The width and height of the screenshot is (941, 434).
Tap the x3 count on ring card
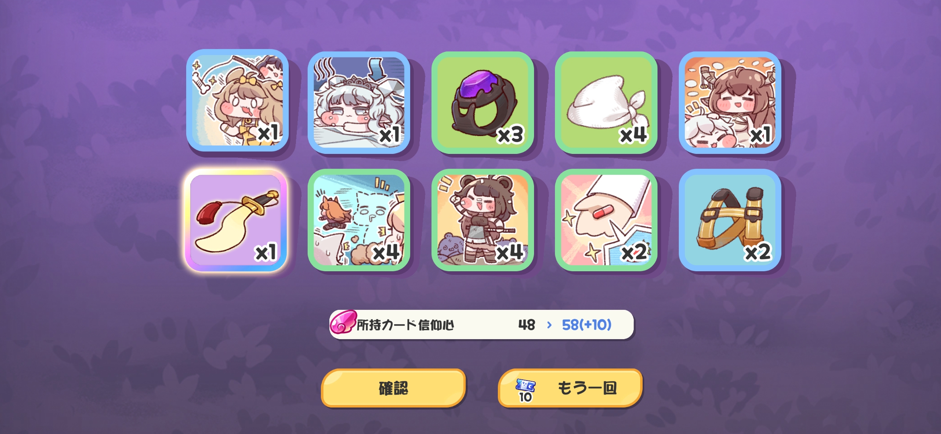tap(511, 135)
